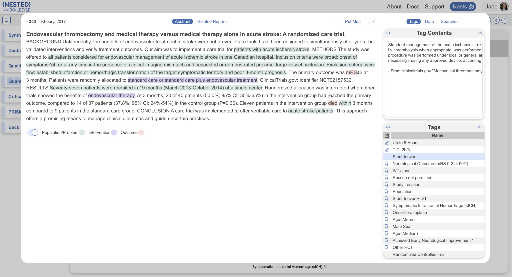Click the document icon in the Tags header row
The width and height of the screenshot is (512, 277).
click(387, 135)
